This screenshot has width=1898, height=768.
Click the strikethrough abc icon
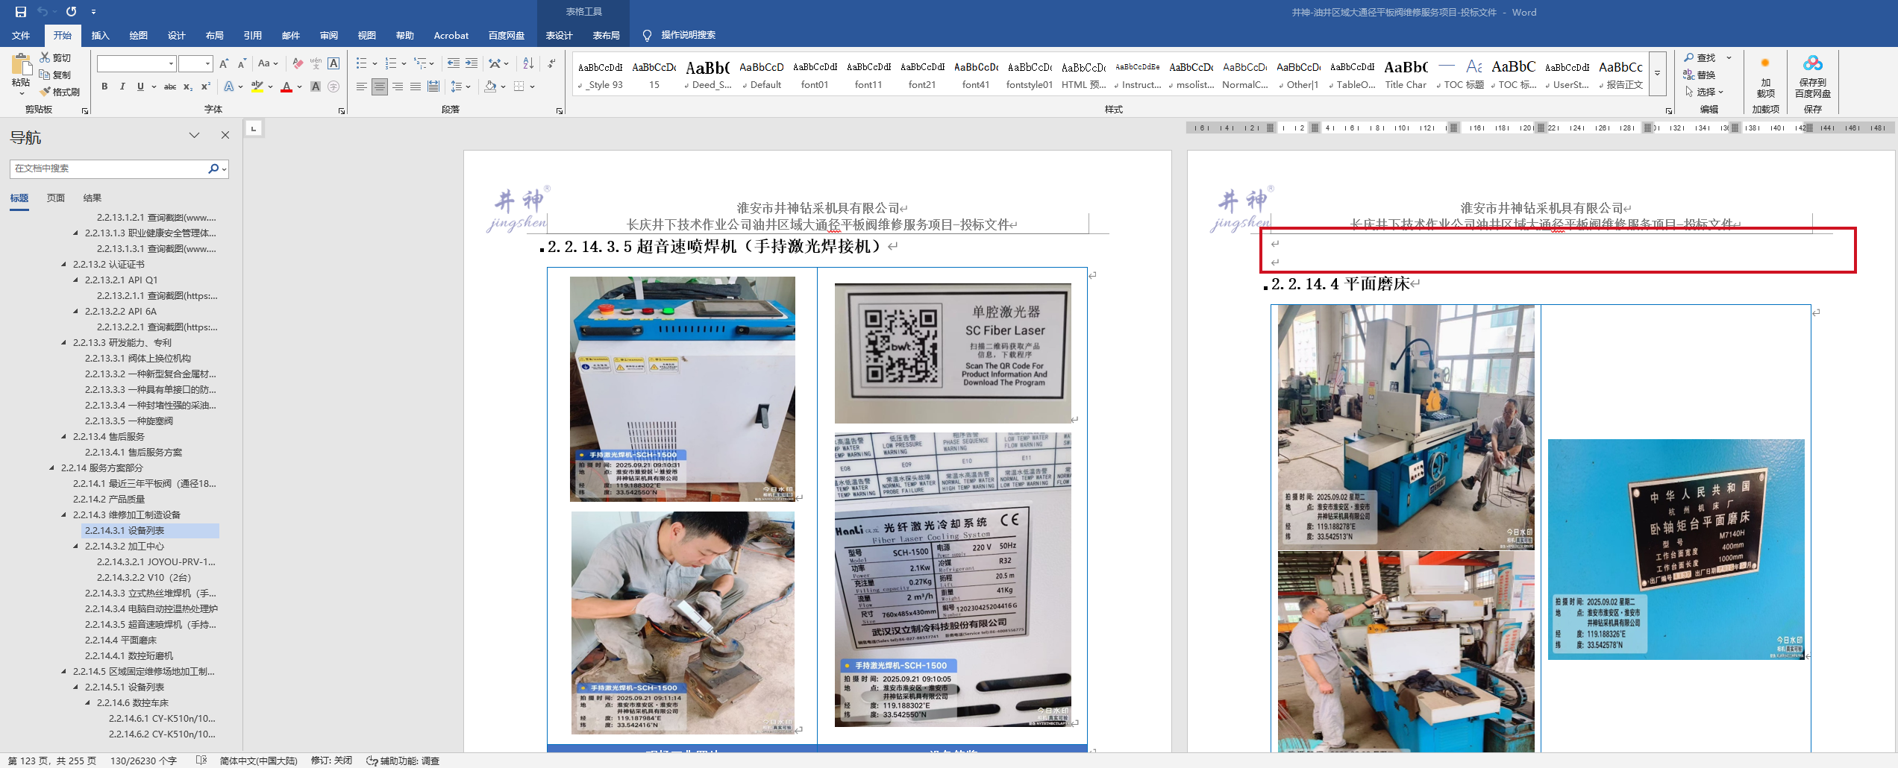point(170,86)
